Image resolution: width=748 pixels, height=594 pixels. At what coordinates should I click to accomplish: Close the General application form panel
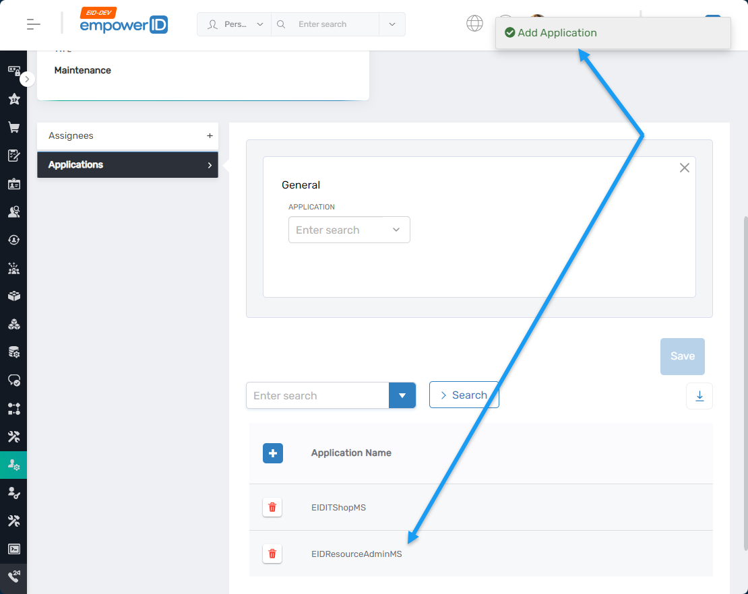coord(684,168)
